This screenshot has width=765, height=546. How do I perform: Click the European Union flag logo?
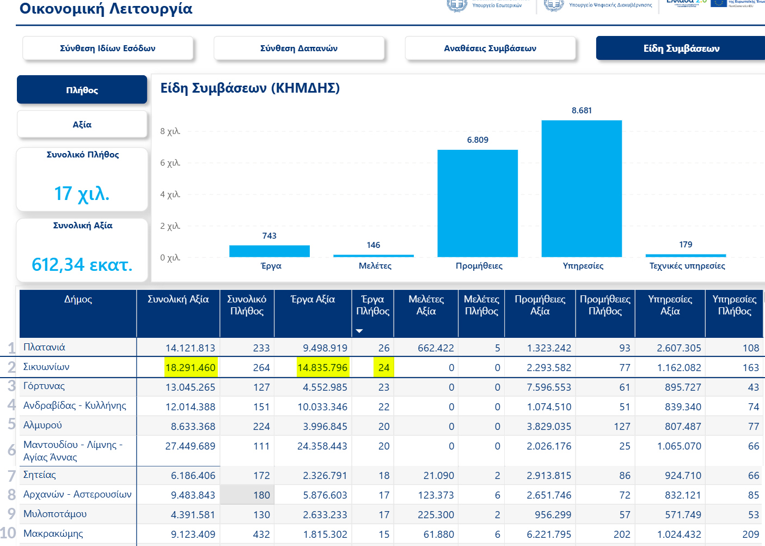pyautogui.click(x=719, y=3)
